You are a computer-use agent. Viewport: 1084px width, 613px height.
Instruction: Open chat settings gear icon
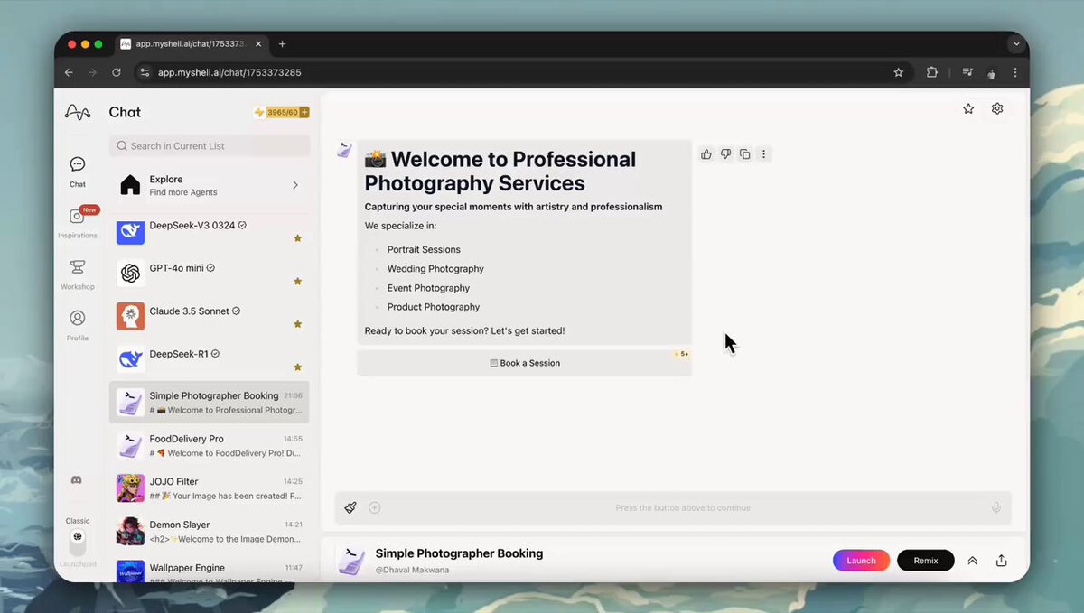tap(997, 108)
